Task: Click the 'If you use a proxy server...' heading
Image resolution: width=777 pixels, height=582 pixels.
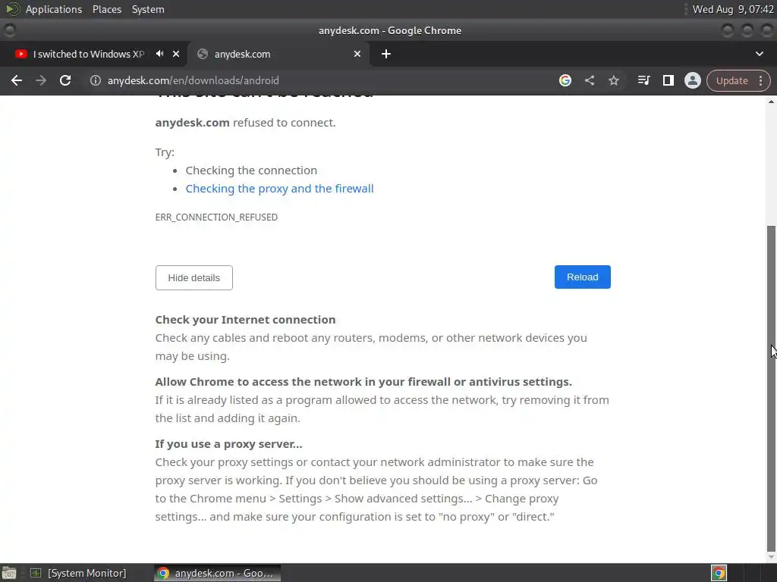Action: pos(228,444)
